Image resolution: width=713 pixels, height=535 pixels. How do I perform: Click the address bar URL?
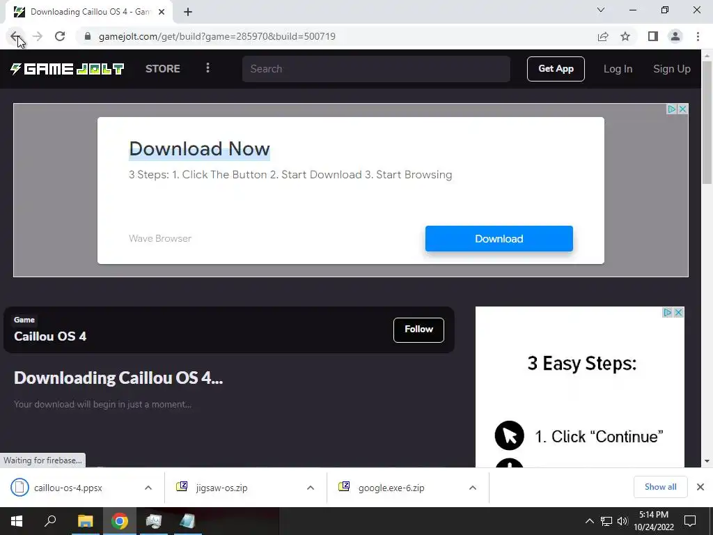217,36
